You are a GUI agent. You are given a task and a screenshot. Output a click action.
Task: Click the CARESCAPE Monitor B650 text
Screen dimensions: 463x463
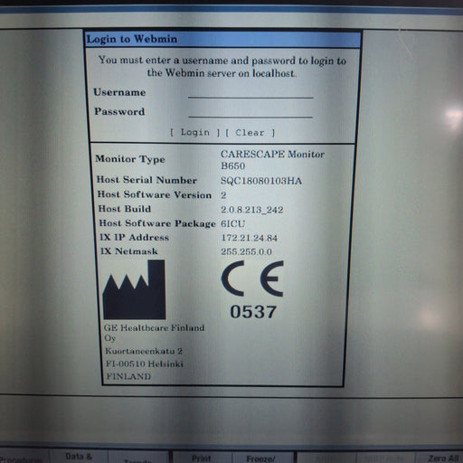pyautogui.click(x=272, y=160)
